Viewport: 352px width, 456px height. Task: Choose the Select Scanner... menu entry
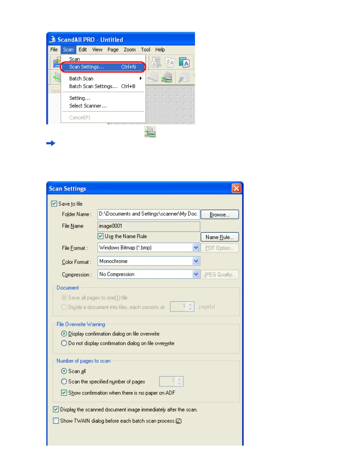coord(103,106)
